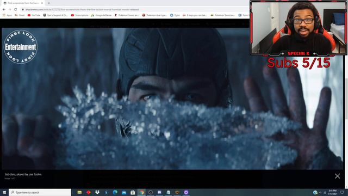Open the notifications action center
This screenshot has width=348, height=196.
[x=342, y=192]
